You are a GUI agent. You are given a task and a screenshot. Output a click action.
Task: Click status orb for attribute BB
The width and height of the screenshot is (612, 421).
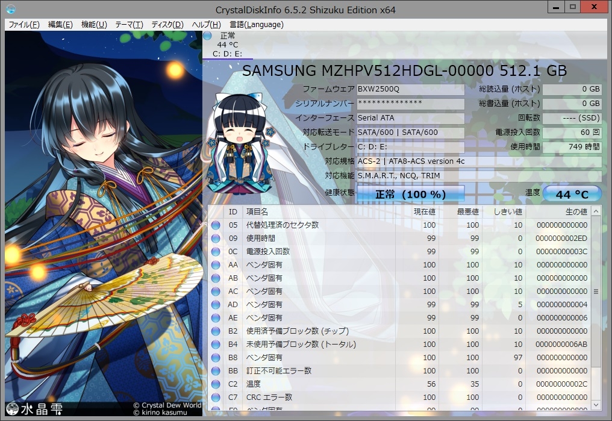tap(216, 371)
